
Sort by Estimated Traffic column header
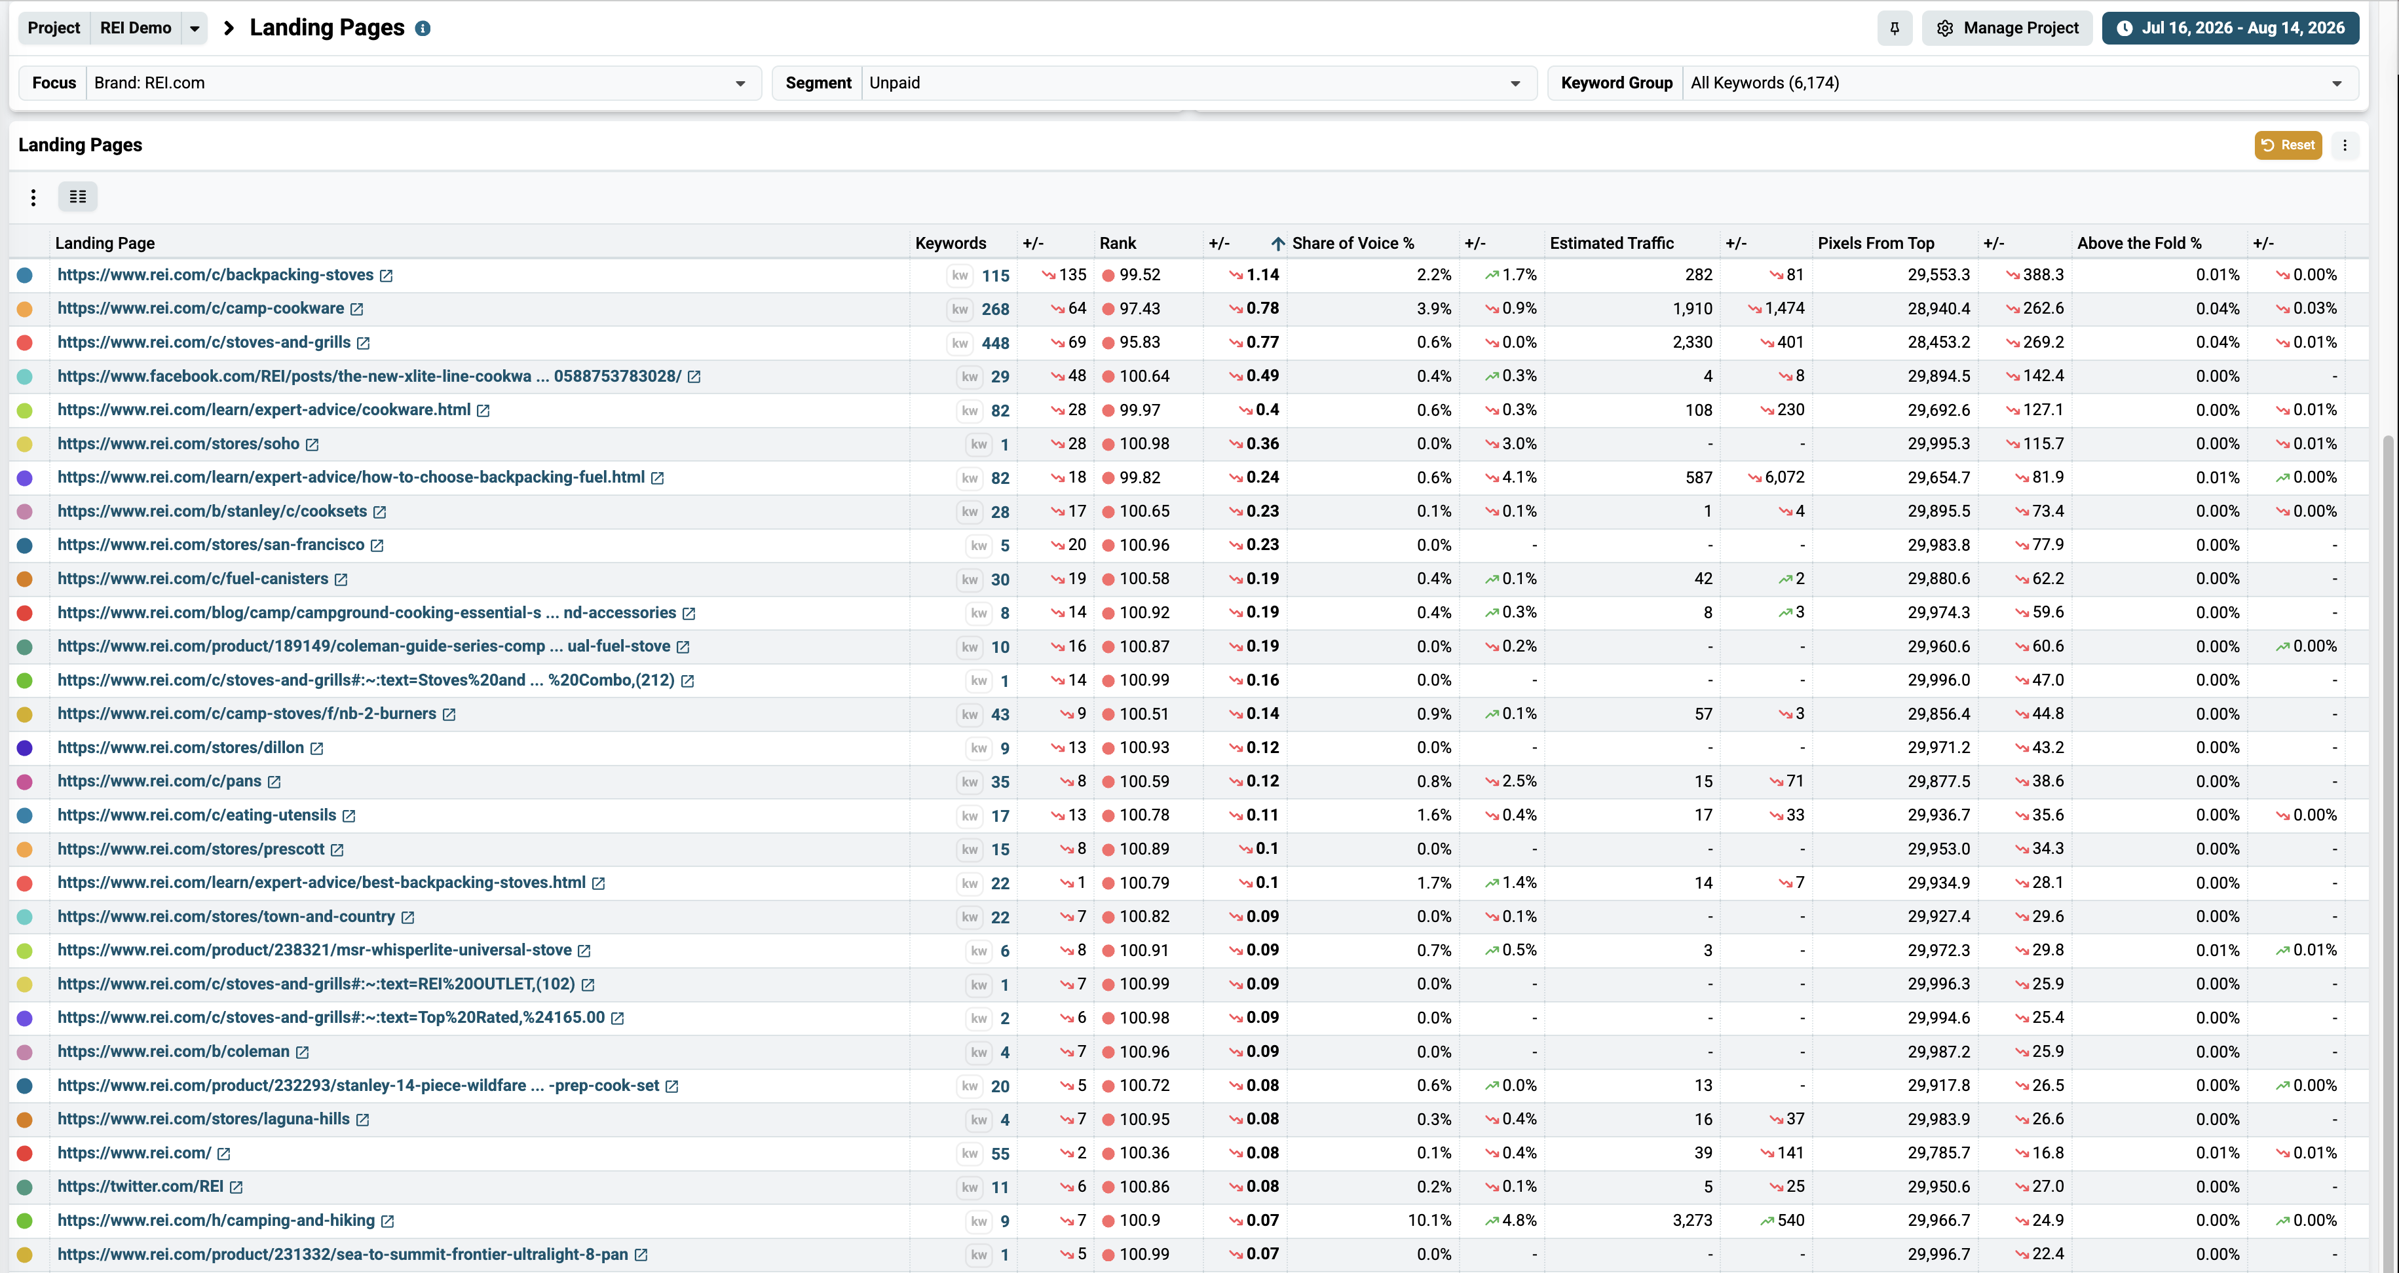[x=1611, y=243]
